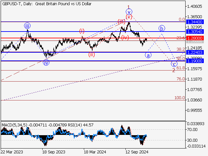
Task: Select the red (ii) wave label
Action: [92, 54]
